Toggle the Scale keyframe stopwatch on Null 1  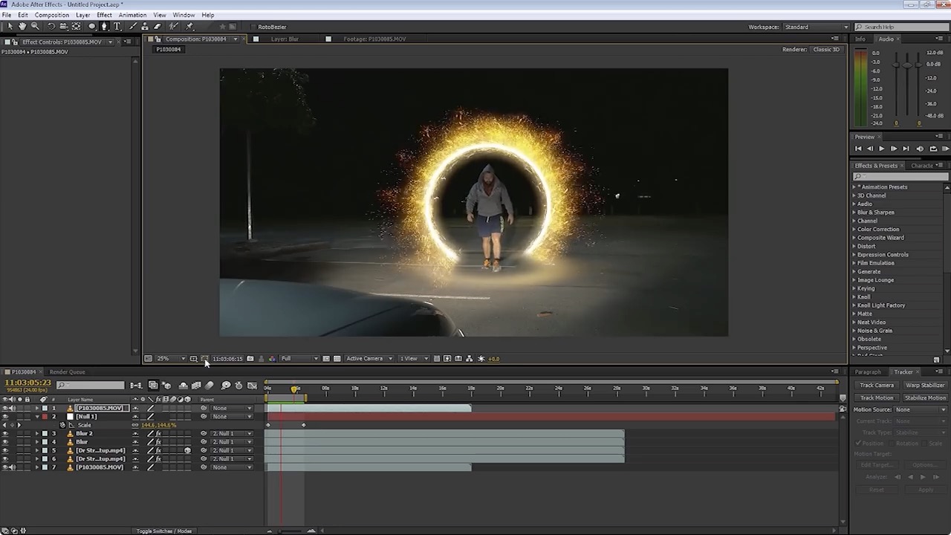pyautogui.click(x=62, y=425)
